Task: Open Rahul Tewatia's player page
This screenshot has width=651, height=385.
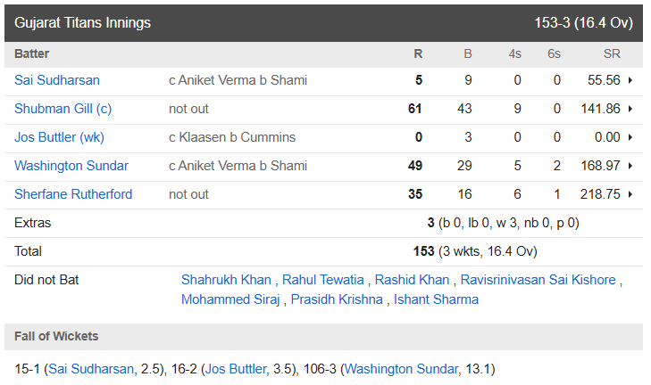Action: click(323, 280)
